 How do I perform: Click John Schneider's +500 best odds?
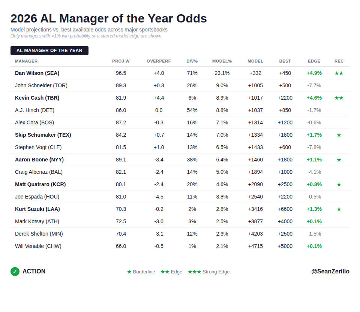(x=285, y=85)
